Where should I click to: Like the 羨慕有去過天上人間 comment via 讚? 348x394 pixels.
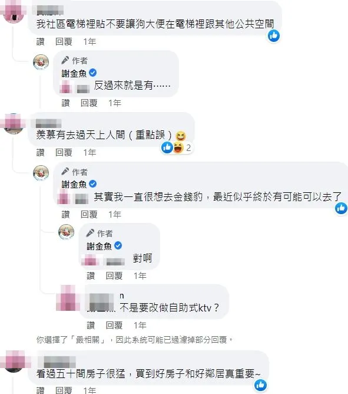point(41,152)
